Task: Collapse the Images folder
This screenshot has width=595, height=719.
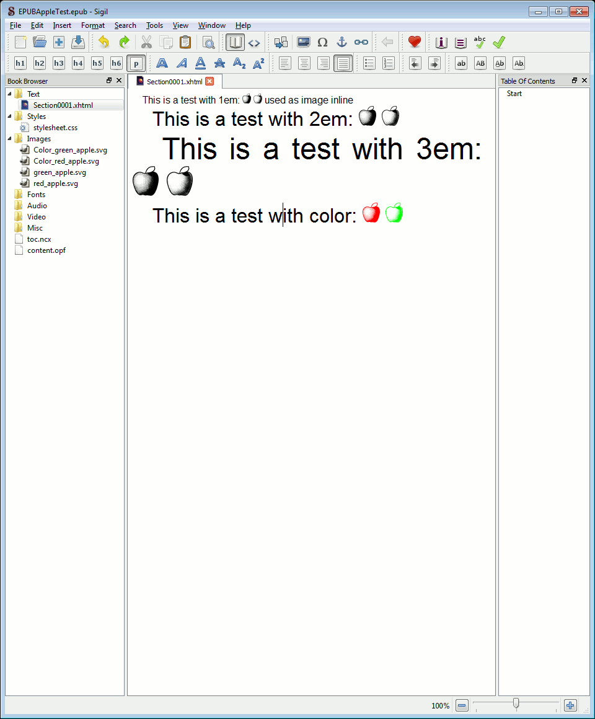Action: tap(9, 138)
